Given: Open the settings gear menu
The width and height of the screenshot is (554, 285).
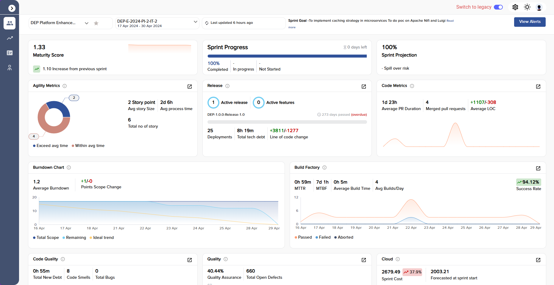Looking at the screenshot, I should point(515,7).
